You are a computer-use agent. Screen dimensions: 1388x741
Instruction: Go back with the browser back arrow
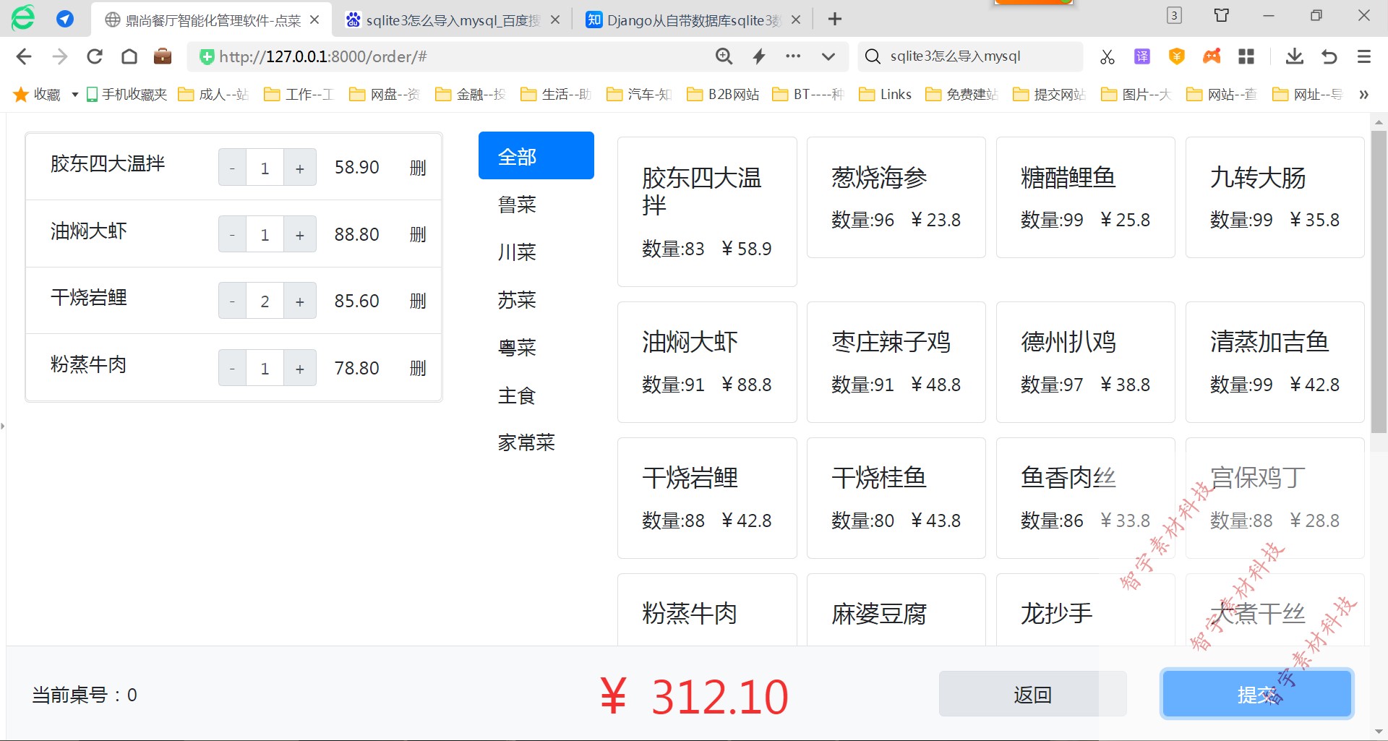point(24,56)
